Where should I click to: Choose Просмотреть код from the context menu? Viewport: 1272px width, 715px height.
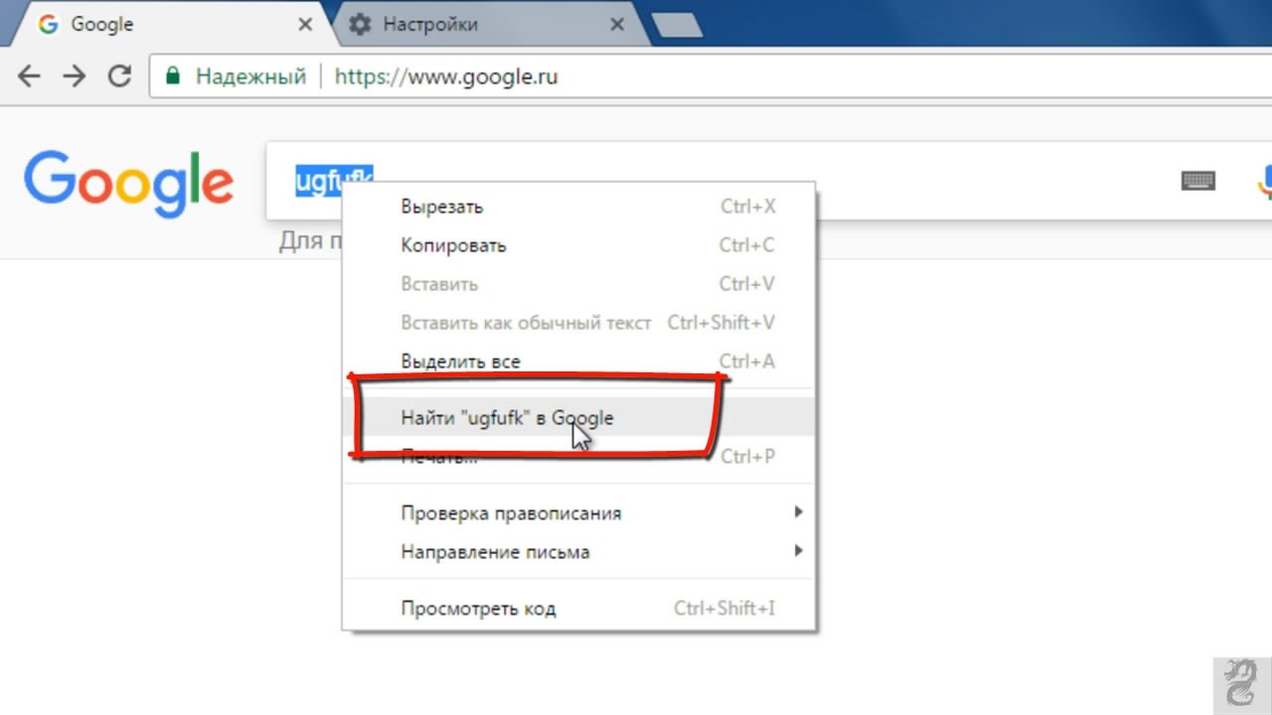click(578, 609)
